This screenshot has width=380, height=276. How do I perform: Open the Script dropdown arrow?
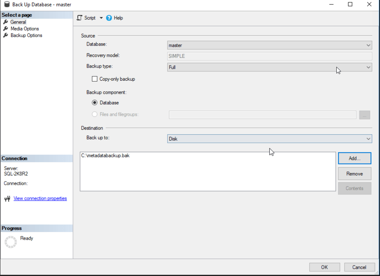pos(101,18)
